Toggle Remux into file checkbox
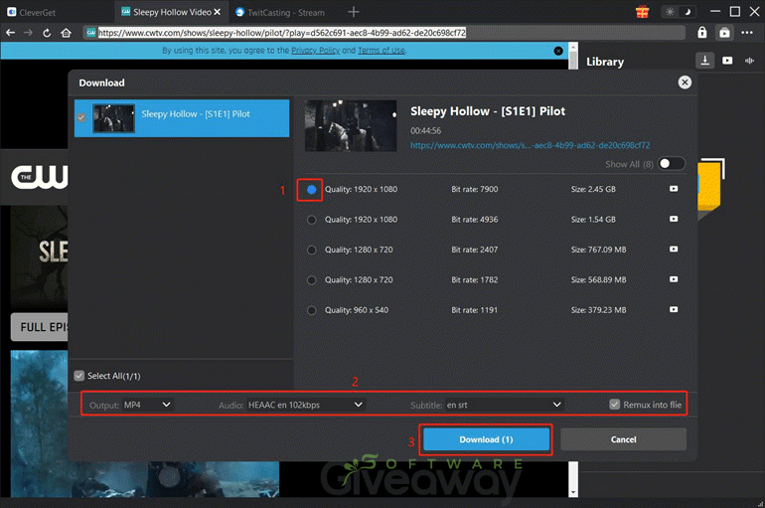 pos(615,405)
